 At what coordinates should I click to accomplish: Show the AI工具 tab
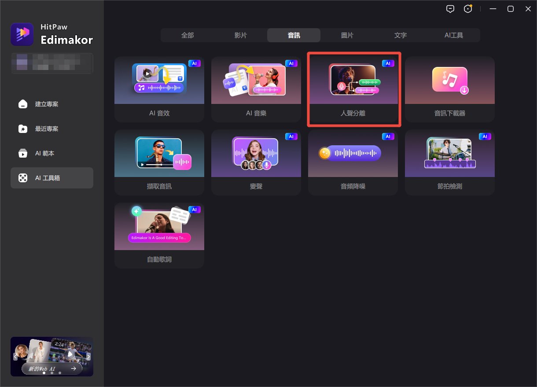click(x=454, y=35)
